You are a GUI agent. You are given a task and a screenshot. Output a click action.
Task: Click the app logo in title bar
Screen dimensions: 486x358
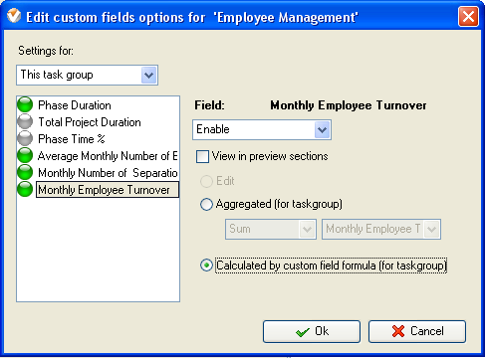(14, 16)
